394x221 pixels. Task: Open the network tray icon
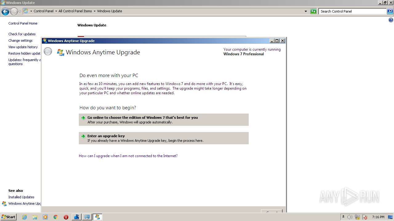pyautogui.click(x=357, y=217)
